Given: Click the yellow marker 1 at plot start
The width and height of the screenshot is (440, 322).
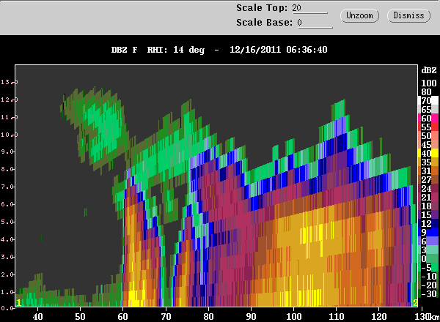Looking at the screenshot, I should (x=18, y=303).
